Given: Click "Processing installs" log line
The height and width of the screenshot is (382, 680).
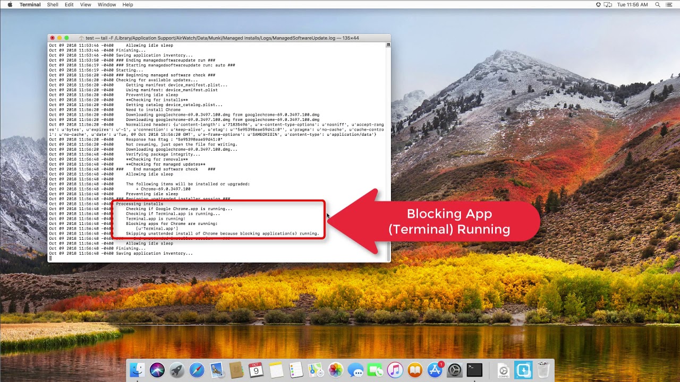Looking at the screenshot, I should pos(140,204).
